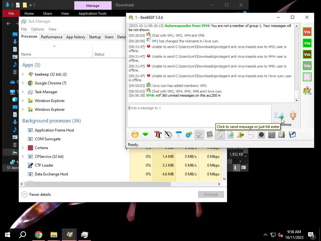The width and height of the screenshot is (321, 241).
Task: Select the pink IL user avatar
Action: (x=307, y=77)
